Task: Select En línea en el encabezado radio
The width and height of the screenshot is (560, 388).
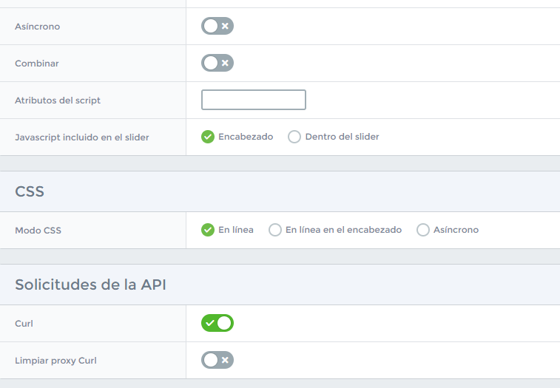Action: [275, 230]
